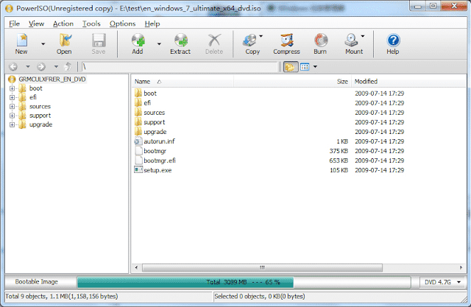Click the Burn toolbar icon
471x307 pixels.
click(x=321, y=40)
